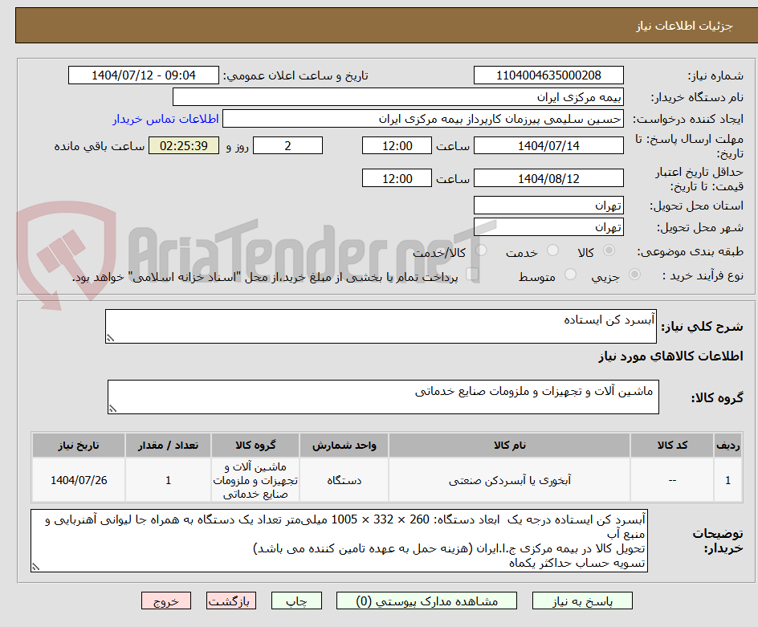Click the need number field showing 1104004635000208
Screen dimensions: 758x627
coord(548,75)
